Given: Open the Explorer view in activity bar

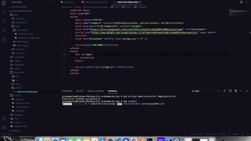Looking at the screenshot, I should 4,3.
